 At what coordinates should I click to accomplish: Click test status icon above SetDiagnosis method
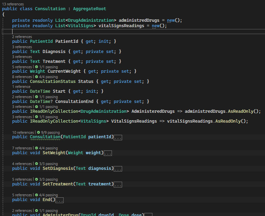[36, 164]
